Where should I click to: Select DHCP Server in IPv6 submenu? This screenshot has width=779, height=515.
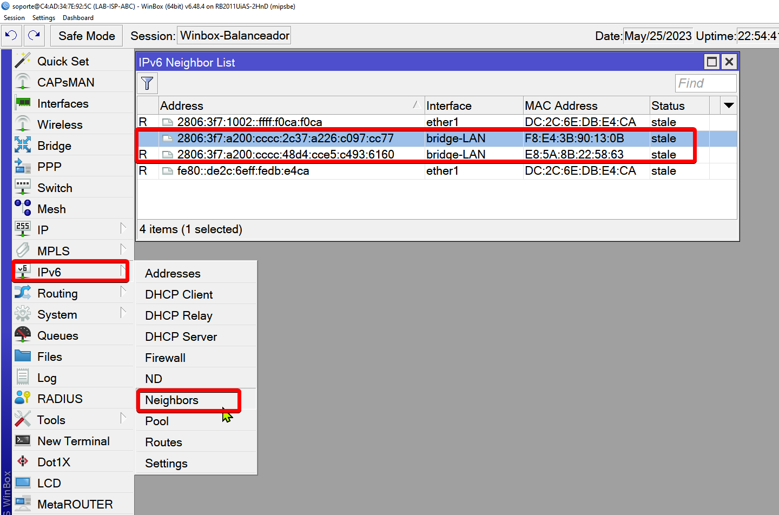[x=181, y=337]
